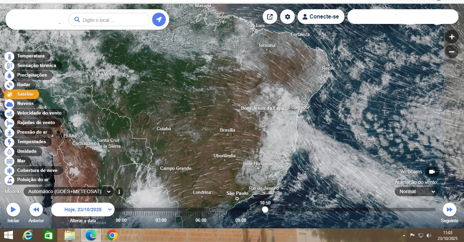Click the model info icon
Viewport: 464px width, 242px height.
119,192
